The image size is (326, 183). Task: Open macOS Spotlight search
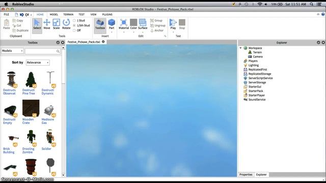[311, 4]
